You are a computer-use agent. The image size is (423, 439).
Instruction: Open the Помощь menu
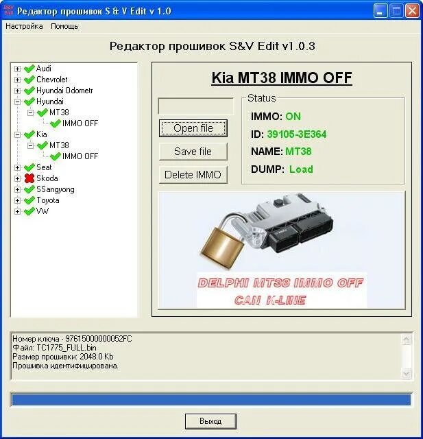pyautogui.click(x=64, y=26)
